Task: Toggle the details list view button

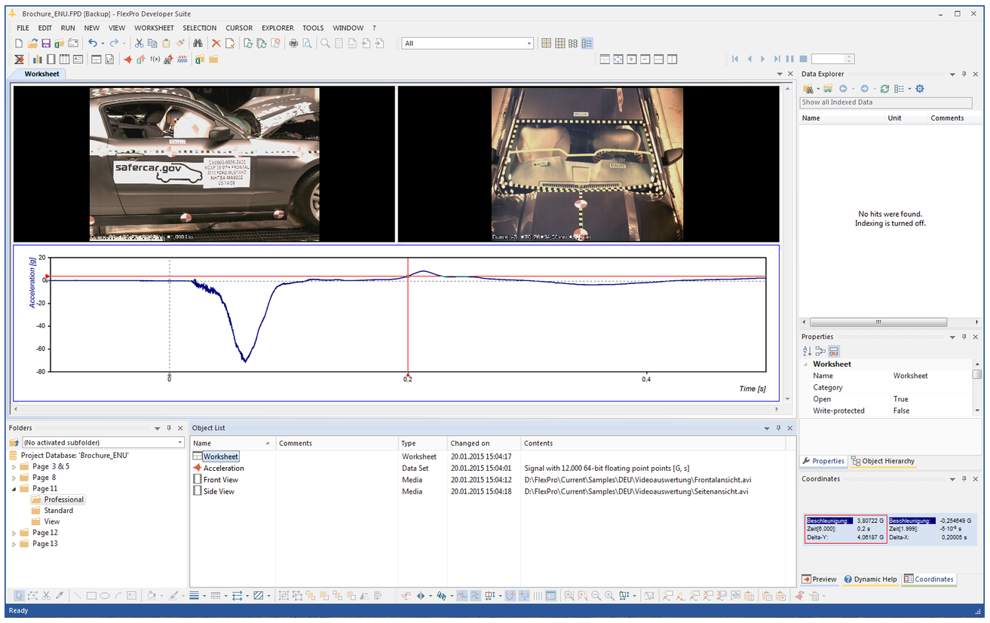Action: 587,44
